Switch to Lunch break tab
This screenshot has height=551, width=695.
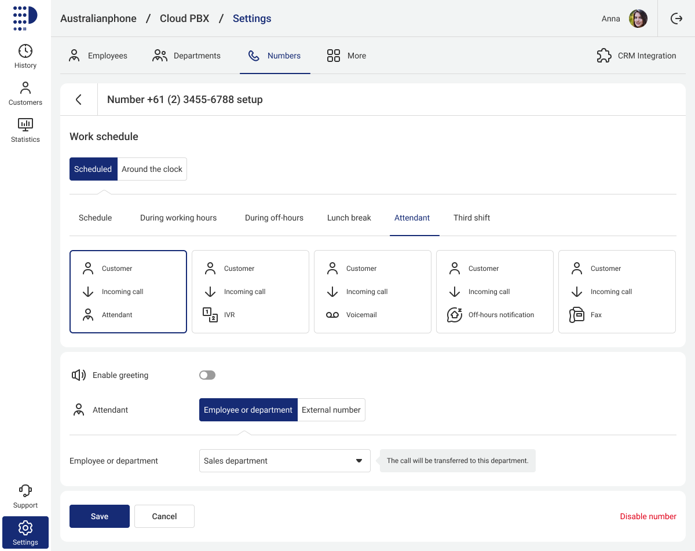pyautogui.click(x=349, y=218)
